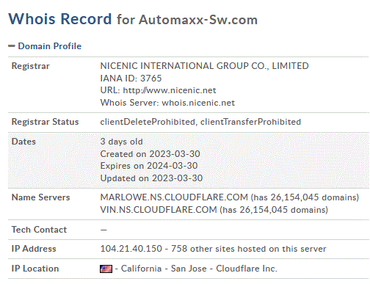
Task: Collapse the Domain Profile section
Action: click(x=12, y=46)
